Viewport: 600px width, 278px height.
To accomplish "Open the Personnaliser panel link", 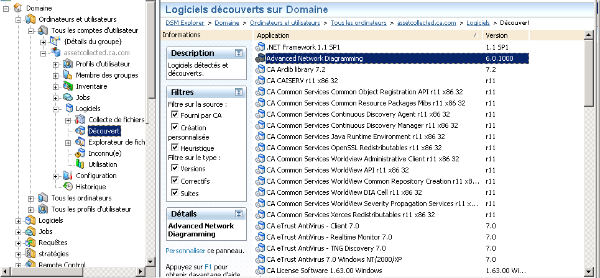I will click(185, 250).
